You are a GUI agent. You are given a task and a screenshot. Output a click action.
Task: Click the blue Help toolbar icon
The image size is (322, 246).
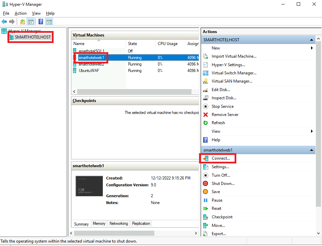tap(41, 21)
